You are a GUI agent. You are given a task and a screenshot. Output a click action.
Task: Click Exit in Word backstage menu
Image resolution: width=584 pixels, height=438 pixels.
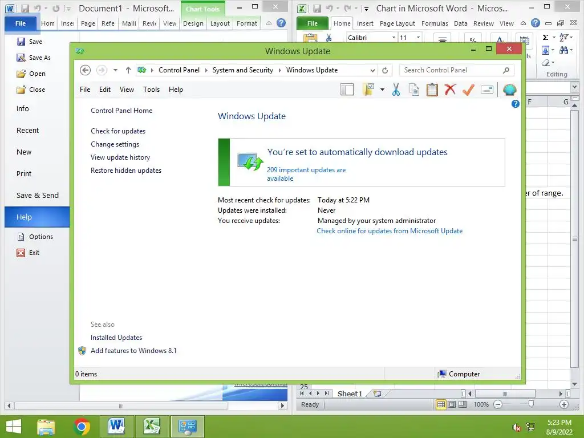click(x=34, y=253)
